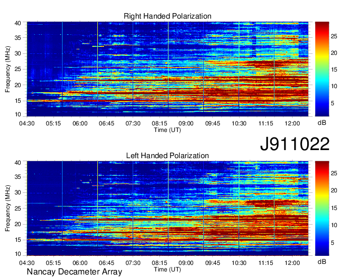Click the 09:45 tick under the bottom plot
The height and width of the screenshot is (278, 343).
click(213, 263)
